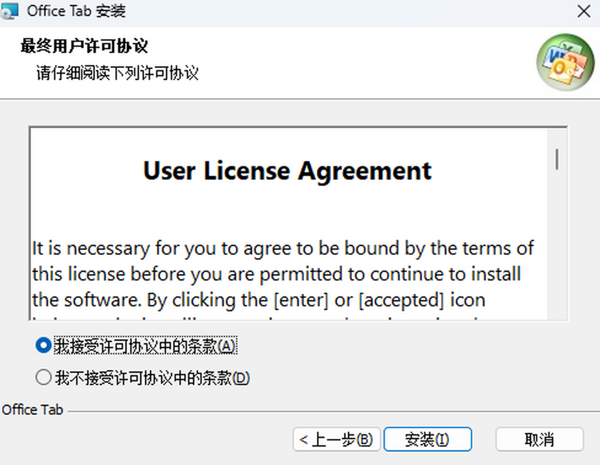Click the Office Tab label above the buttons
Screen dimensions: 600x465
[32, 410]
